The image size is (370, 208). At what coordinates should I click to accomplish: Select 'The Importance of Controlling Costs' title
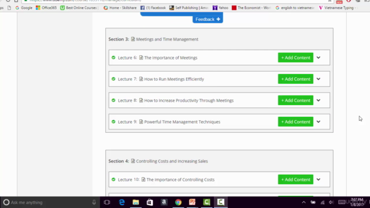[x=180, y=180]
